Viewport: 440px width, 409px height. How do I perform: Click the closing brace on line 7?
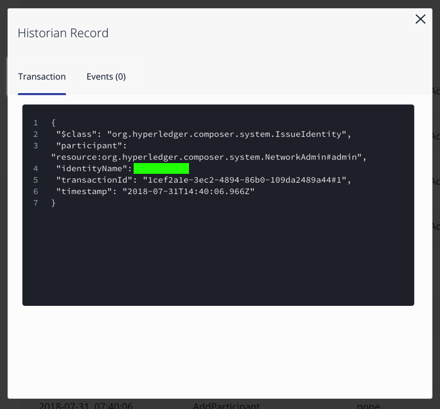[54, 203]
